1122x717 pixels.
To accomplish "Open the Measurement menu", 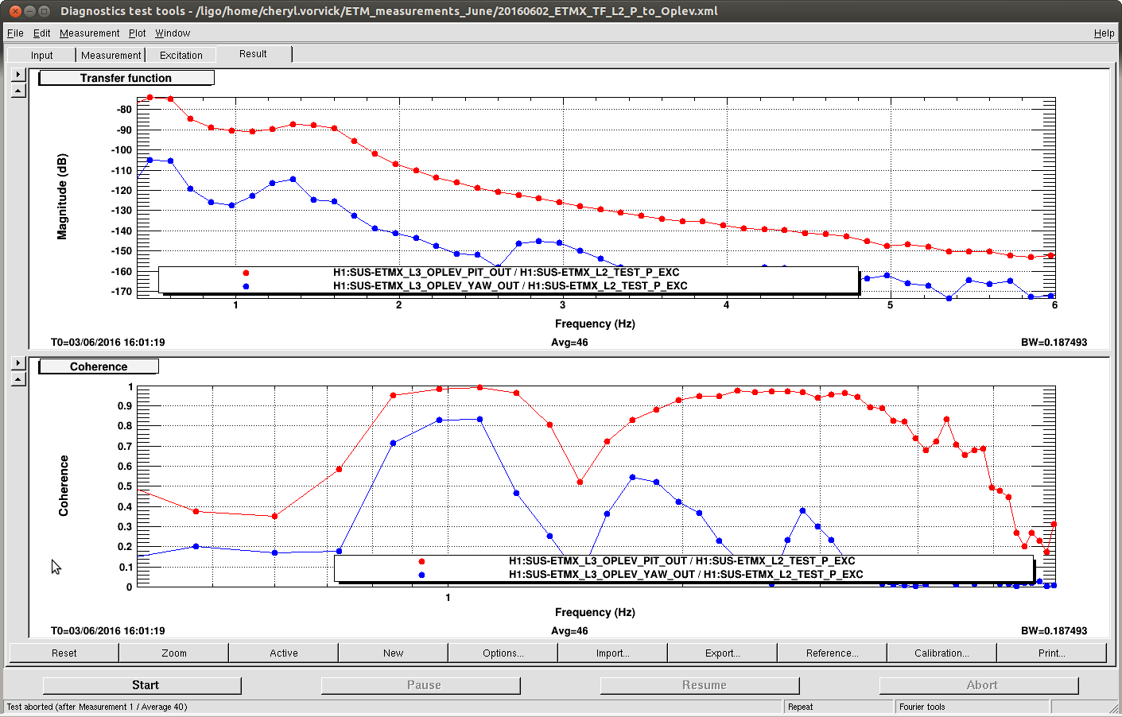I will tap(89, 33).
